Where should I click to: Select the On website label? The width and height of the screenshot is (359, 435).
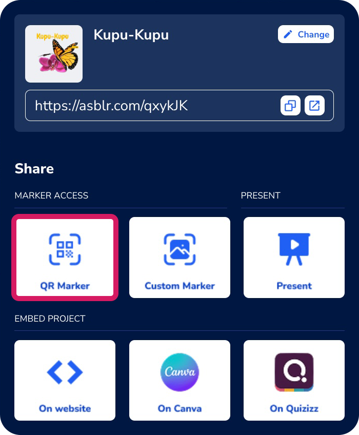tap(65, 408)
